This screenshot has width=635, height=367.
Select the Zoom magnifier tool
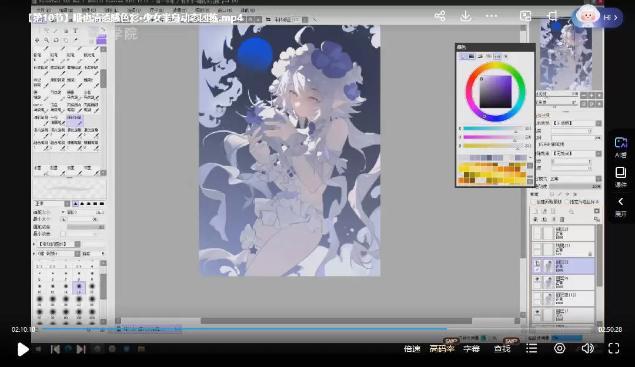point(46,41)
